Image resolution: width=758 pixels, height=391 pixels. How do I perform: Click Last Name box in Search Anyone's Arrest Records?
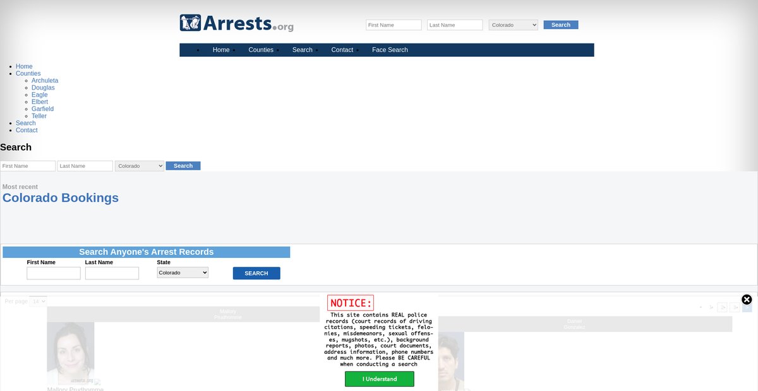click(112, 273)
